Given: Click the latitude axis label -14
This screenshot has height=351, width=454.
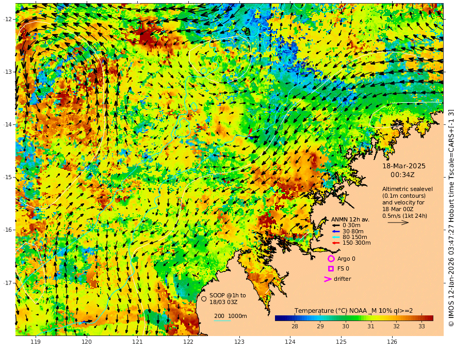Looking at the screenshot, I should pos(8,124).
